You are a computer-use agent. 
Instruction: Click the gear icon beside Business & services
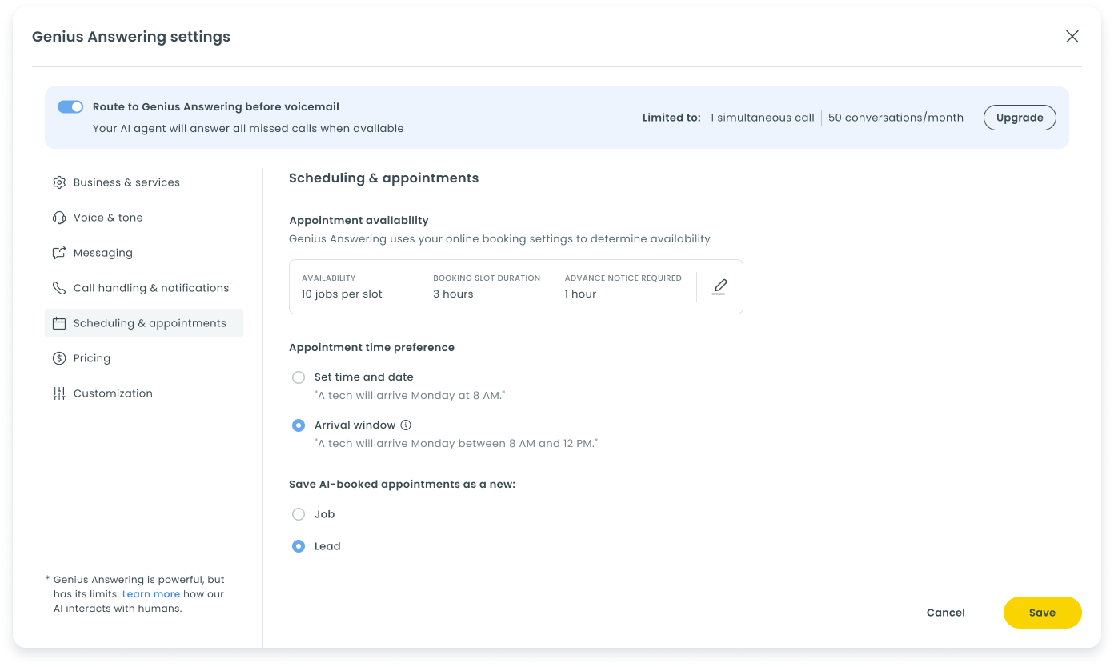59,182
